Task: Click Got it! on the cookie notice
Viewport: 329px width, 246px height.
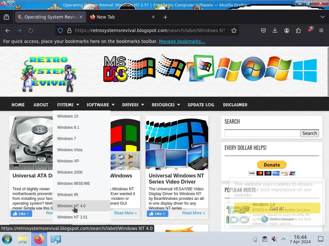Action: click(x=277, y=208)
